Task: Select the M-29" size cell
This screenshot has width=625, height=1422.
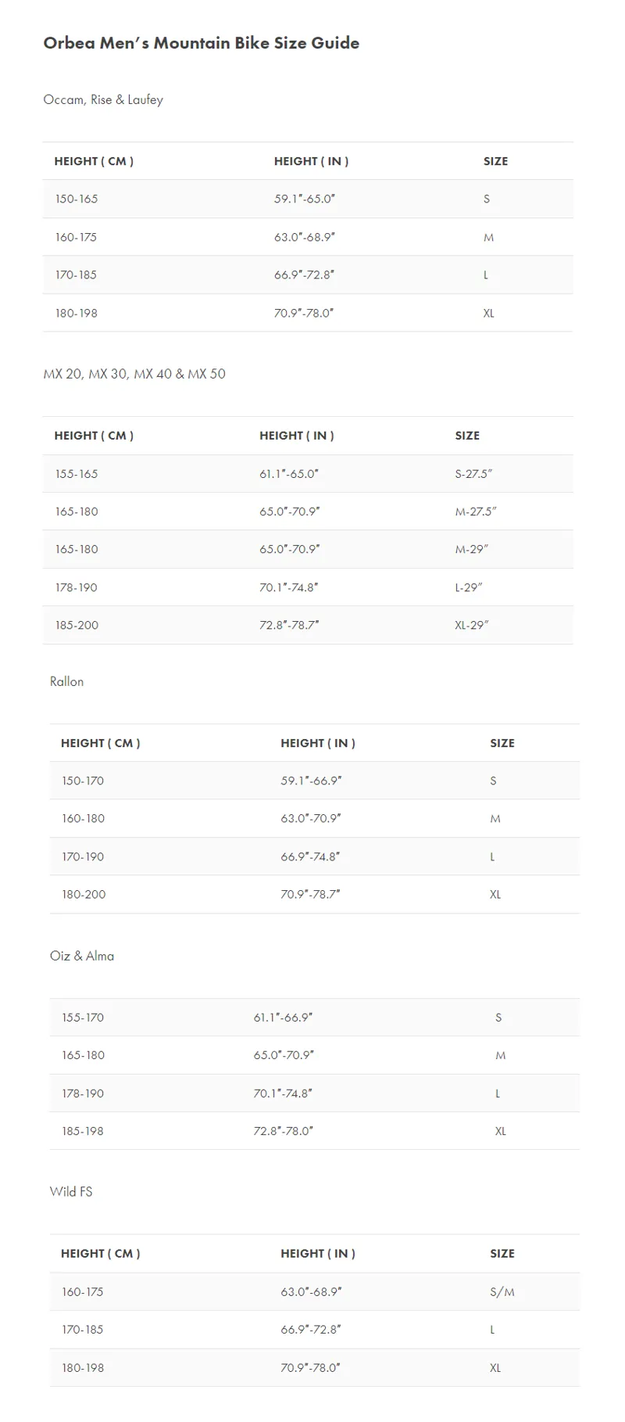Action: [471, 549]
